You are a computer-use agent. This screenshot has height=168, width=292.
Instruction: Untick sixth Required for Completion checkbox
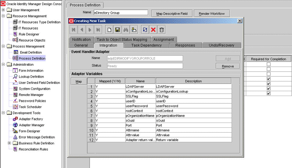coord(269,89)
